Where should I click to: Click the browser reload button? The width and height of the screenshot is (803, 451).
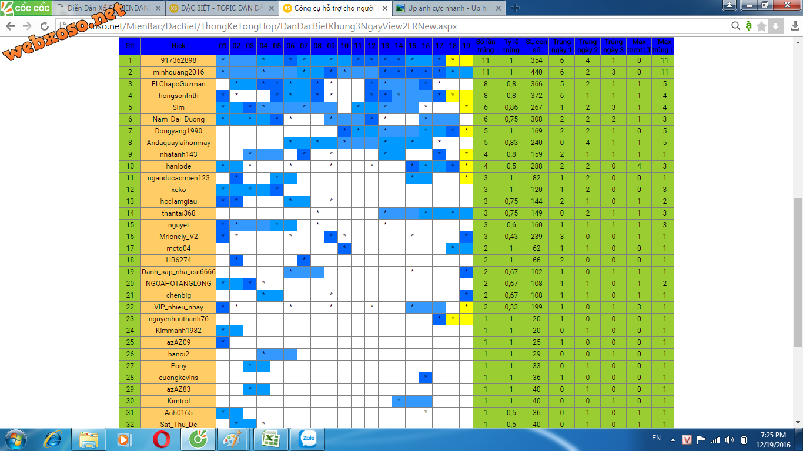44,26
